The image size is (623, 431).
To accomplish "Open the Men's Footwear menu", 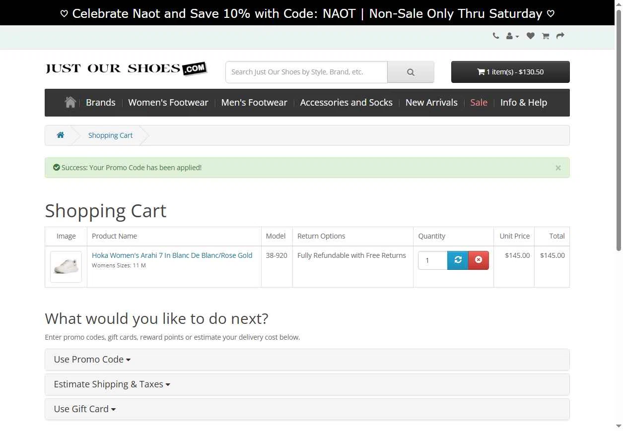I will pyautogui.click(x=254, y=103).
